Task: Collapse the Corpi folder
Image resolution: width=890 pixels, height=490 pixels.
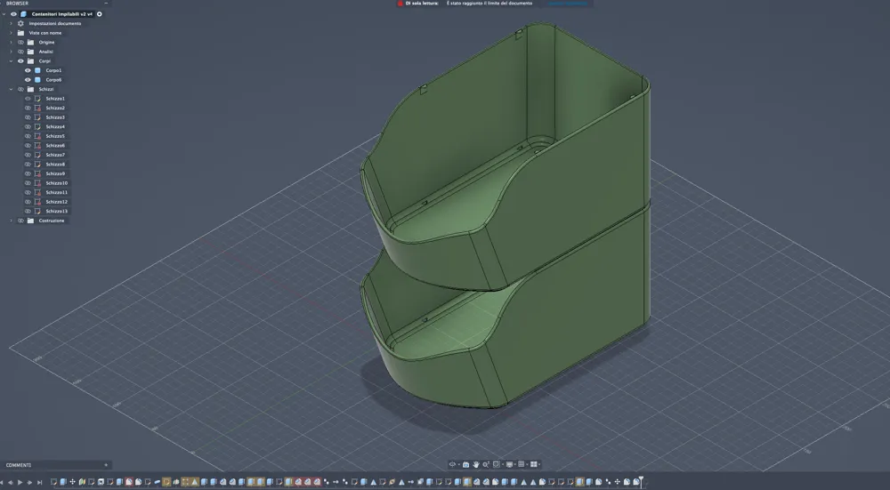Action: pyautogui.click(x=11, y=61)
